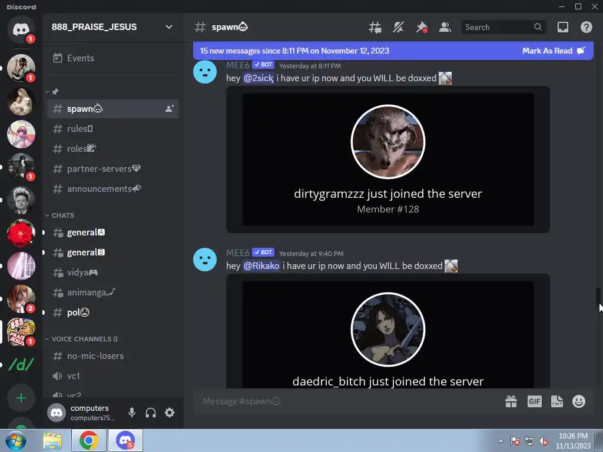
Task: Click the computers user avatar
Action: pyautogui.click(x=57, y=413)
